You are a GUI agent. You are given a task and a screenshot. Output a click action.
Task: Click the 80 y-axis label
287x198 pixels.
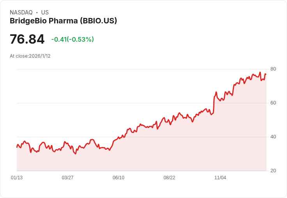point(273,69)
